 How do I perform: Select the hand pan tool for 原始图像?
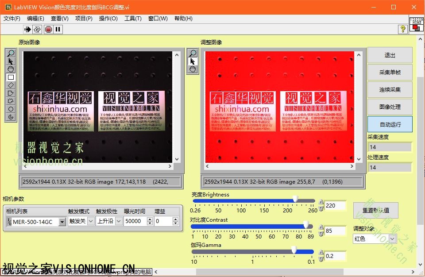11,69
